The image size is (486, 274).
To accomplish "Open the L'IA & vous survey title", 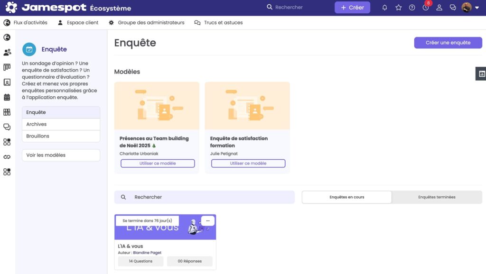I will click(130, 246).
